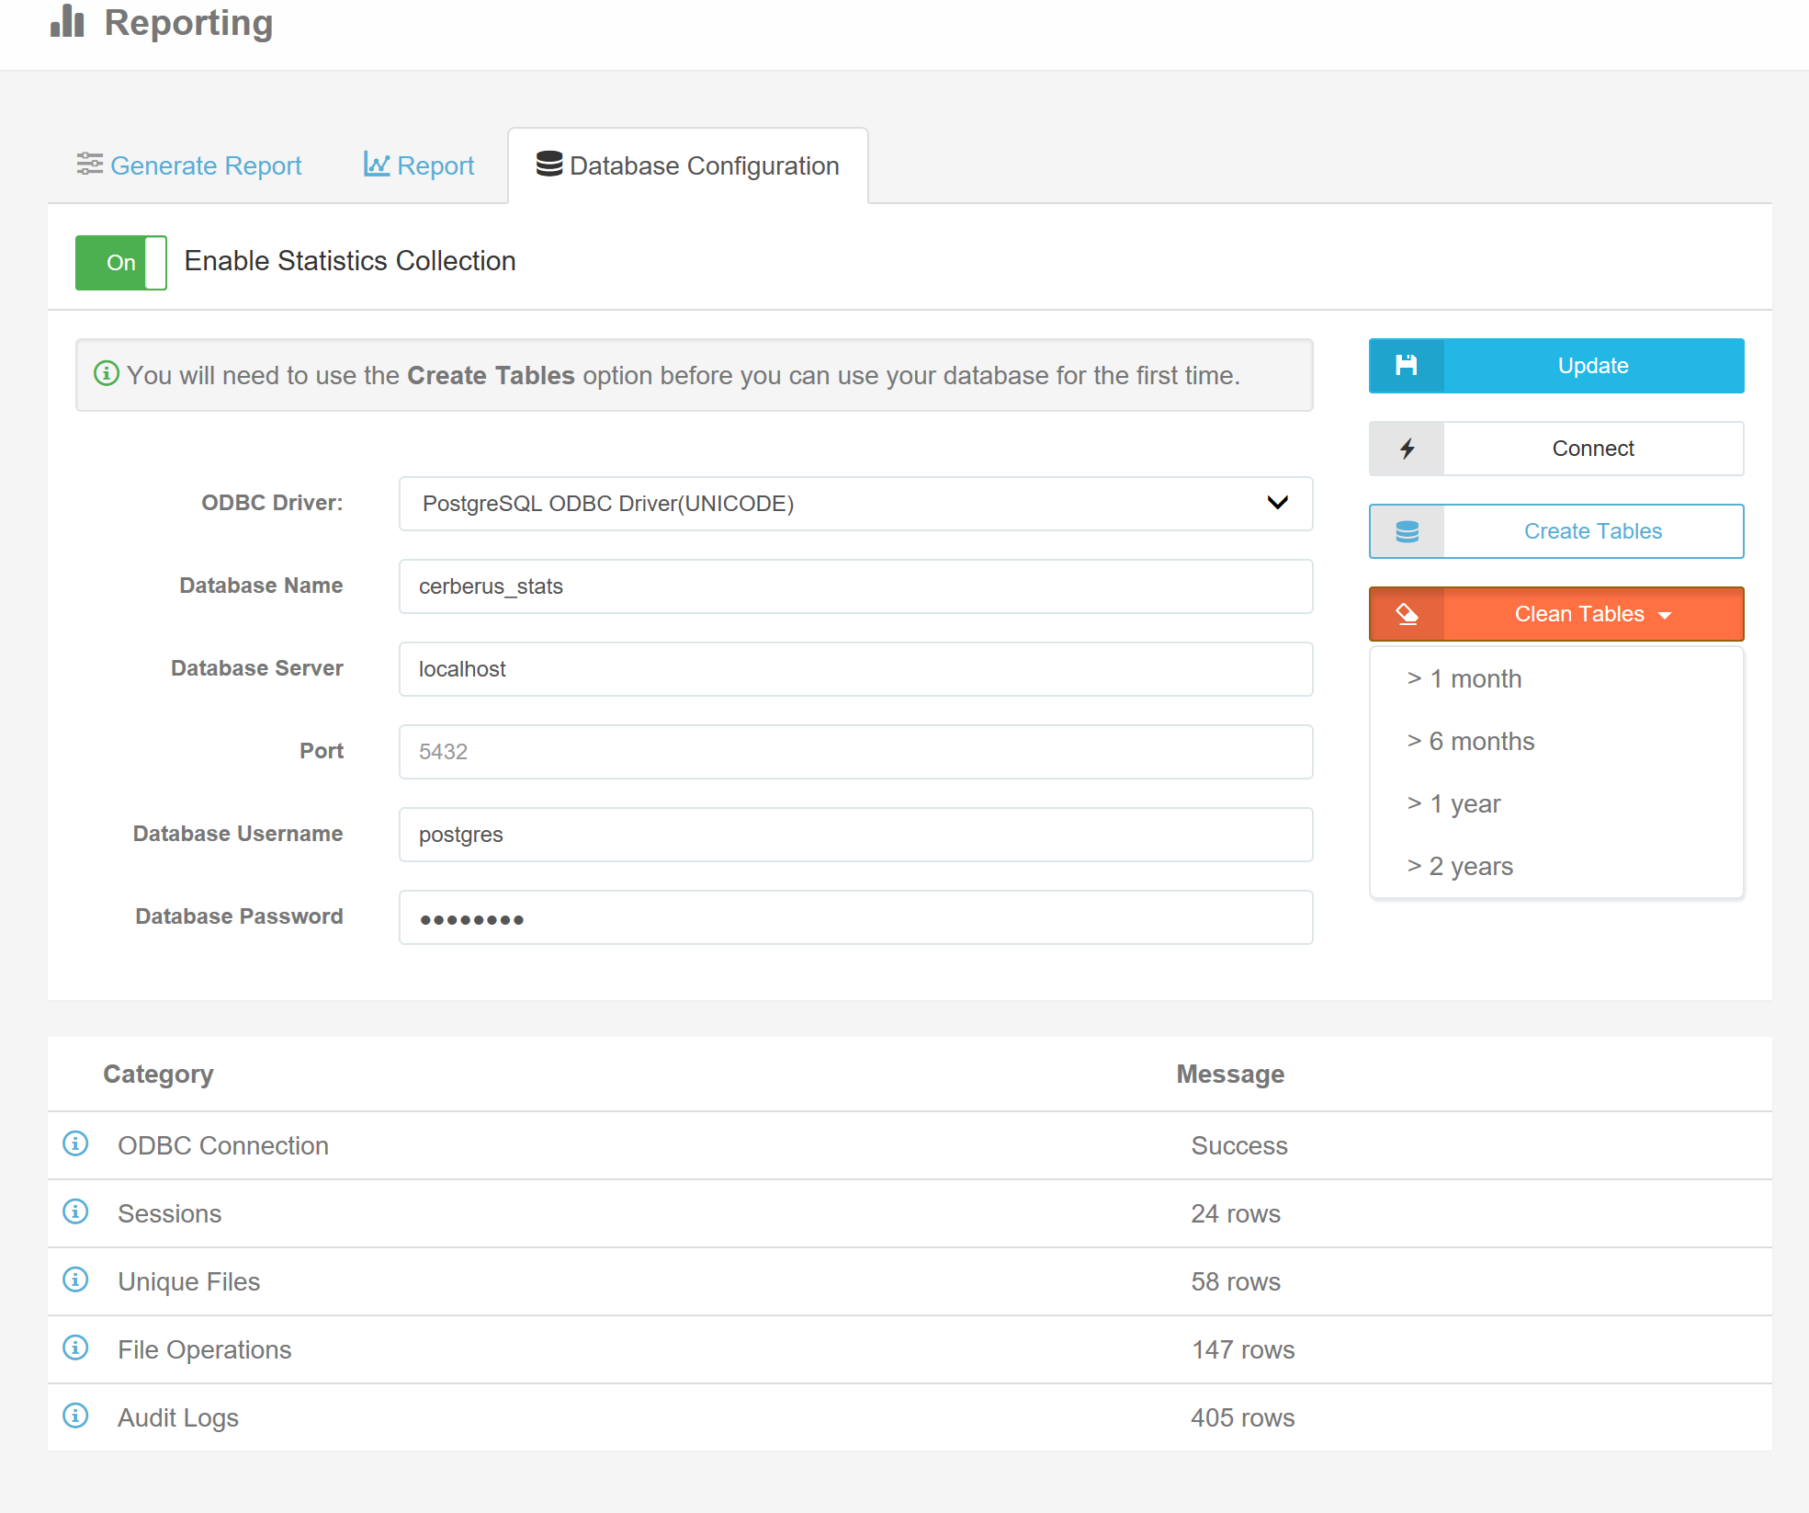Click the info icon beside Audit Logs
The image size is (1809, 1513).
[x=75, y=1416]
